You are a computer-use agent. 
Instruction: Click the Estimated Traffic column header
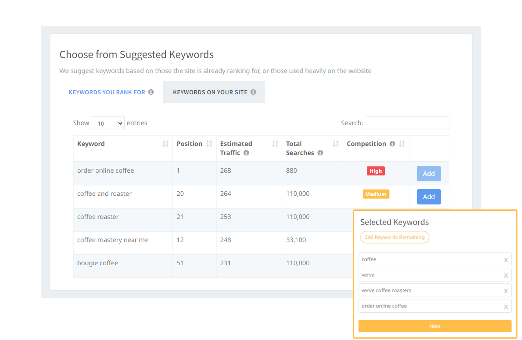249,148
